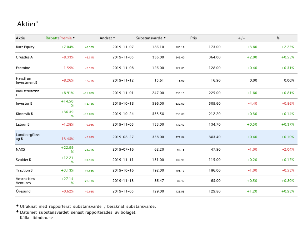Select the Traction B stock name
The image size is (300, 225).
click(24, 170)
